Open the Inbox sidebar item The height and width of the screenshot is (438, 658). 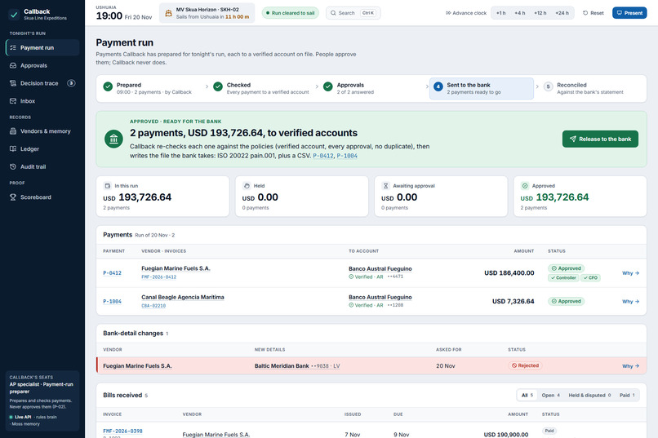click(x=42, y=101)
